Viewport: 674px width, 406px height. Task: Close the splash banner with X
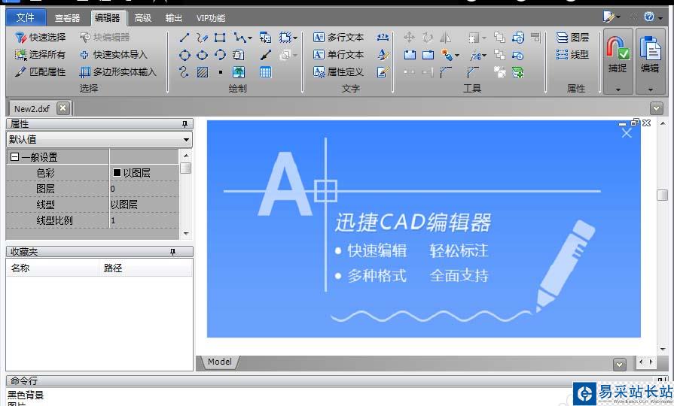coord(627,133)
